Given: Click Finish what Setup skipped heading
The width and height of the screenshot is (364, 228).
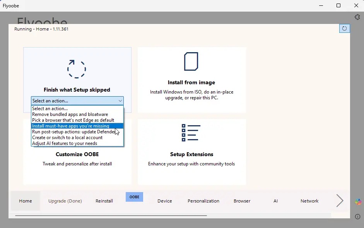Looking at the screenshot, I should (77, 90).
